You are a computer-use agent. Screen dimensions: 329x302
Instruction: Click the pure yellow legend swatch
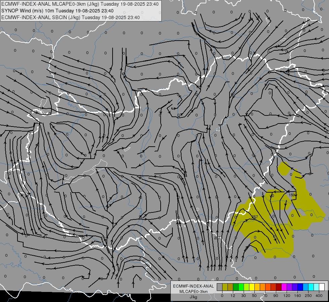252,287
